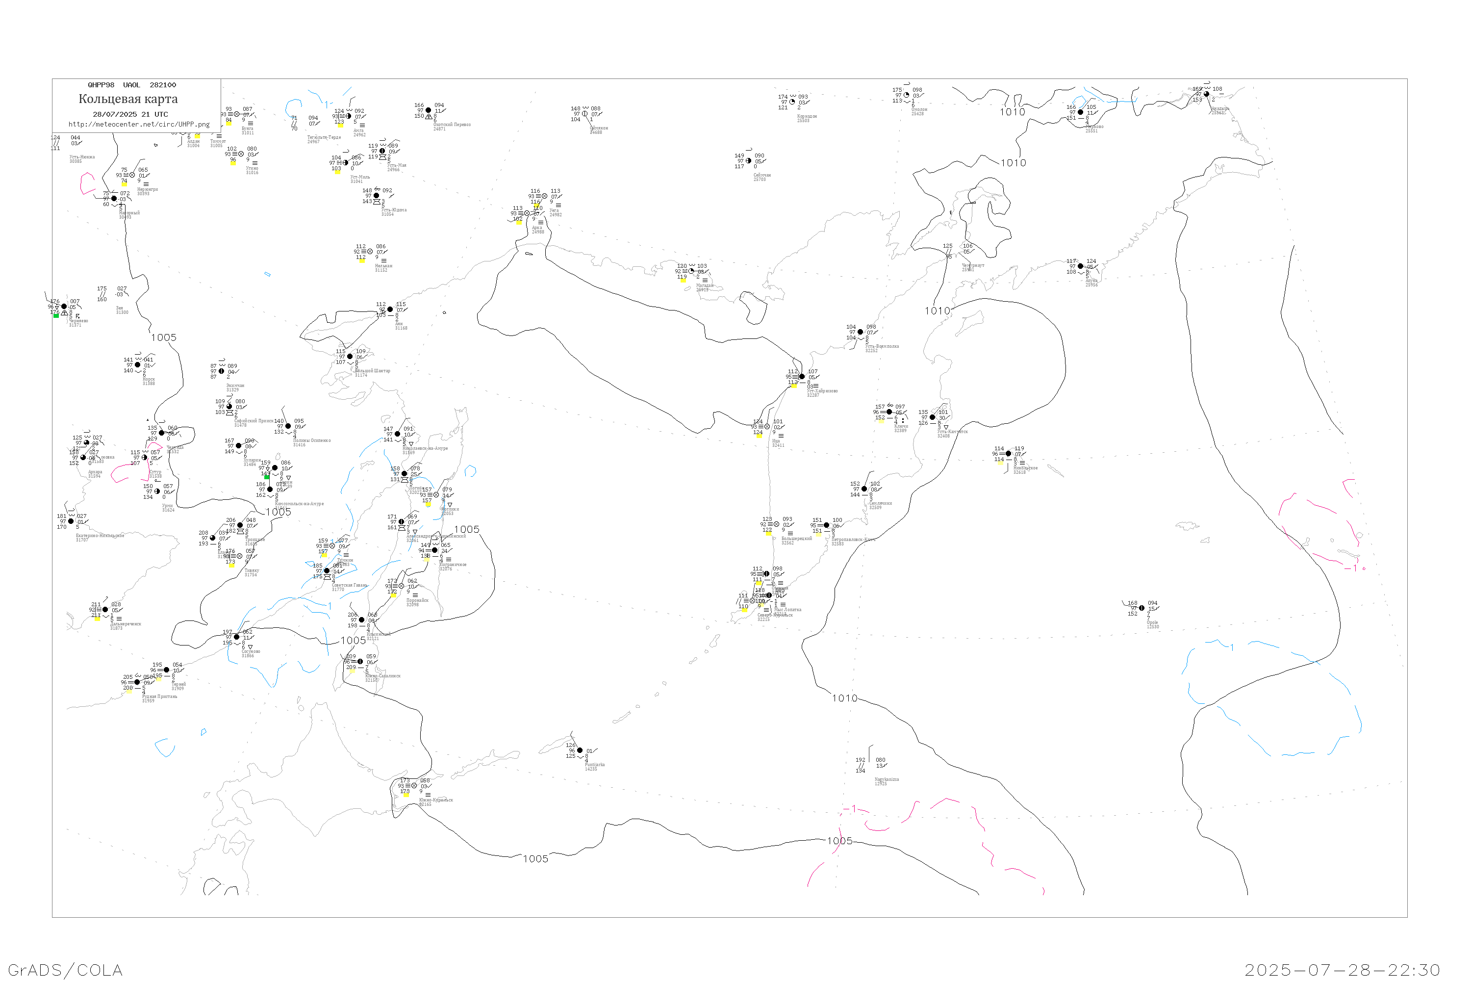The height and width of the screenshot is (981, 1471).
Task: Click the Магадан station plot symbol
Action: [x=691, y=272]
